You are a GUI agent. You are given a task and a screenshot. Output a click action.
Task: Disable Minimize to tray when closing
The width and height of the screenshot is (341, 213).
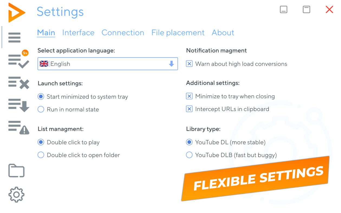(x=189, y=96)
